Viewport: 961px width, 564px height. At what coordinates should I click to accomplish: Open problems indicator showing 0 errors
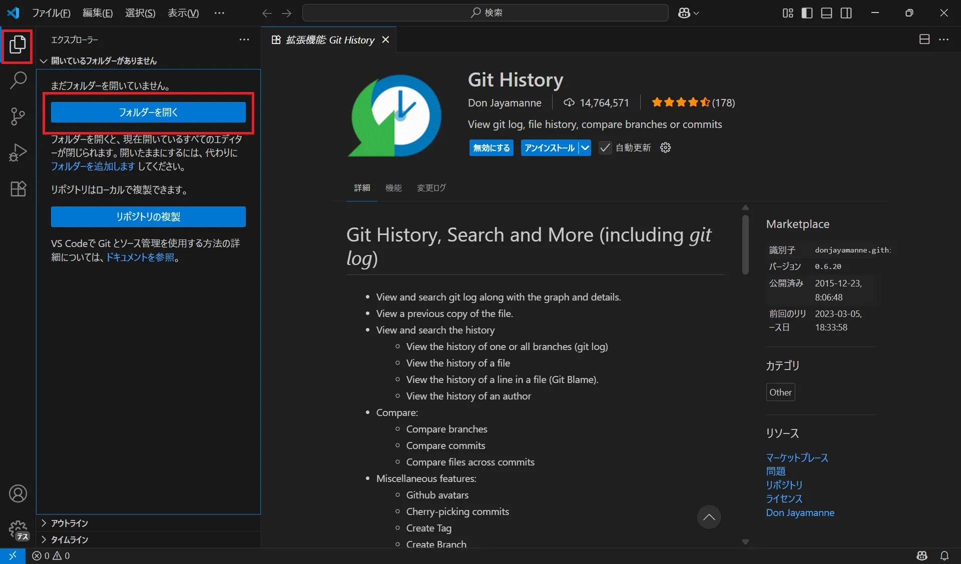point(51,555)
